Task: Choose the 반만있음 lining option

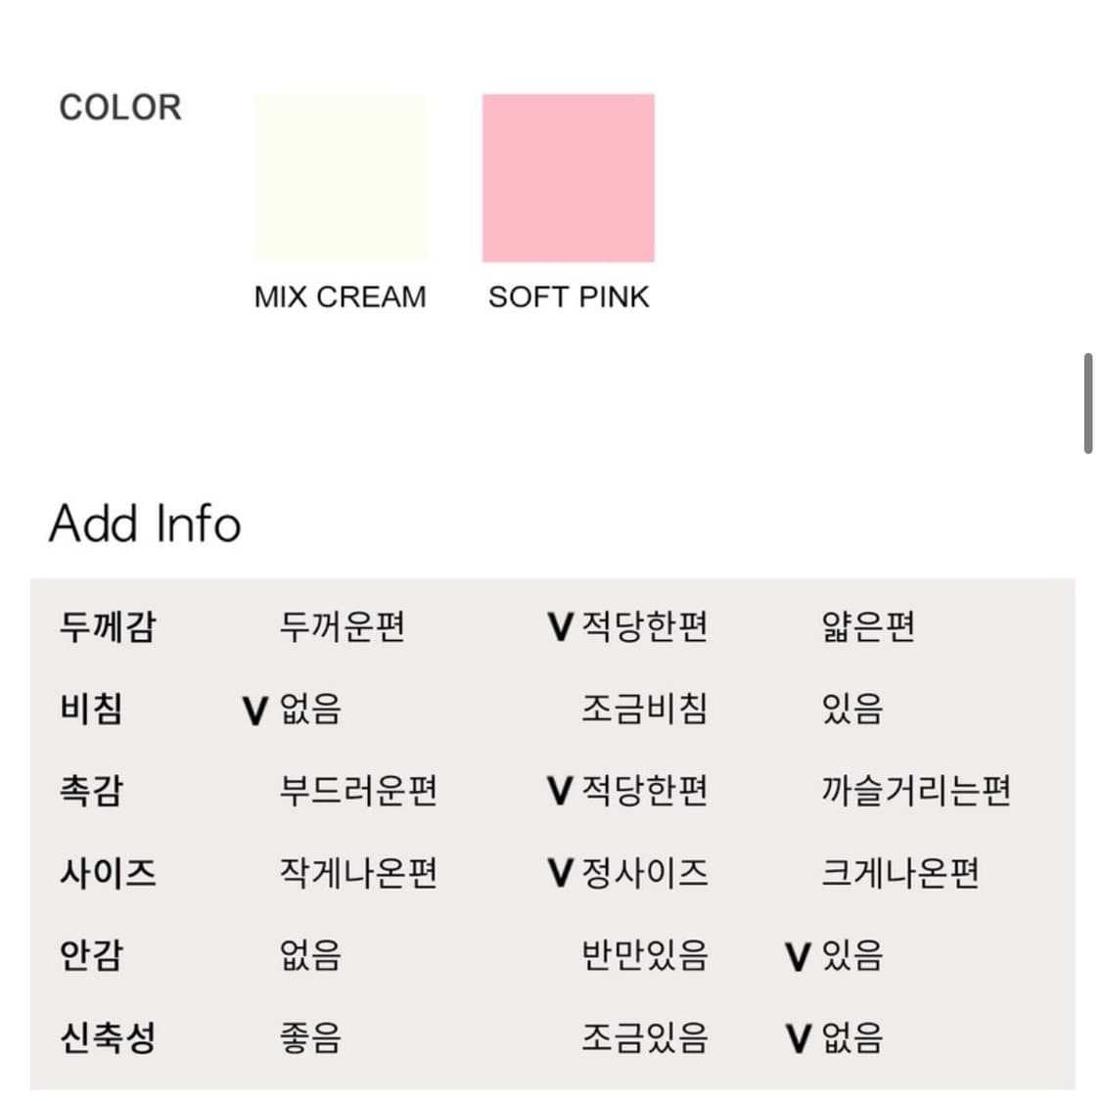Action: click(644, 955)
